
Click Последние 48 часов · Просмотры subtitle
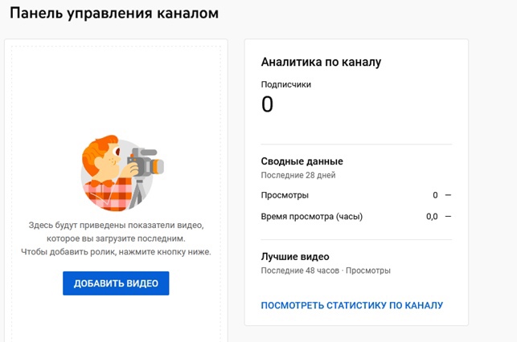[x=326, y=271]
